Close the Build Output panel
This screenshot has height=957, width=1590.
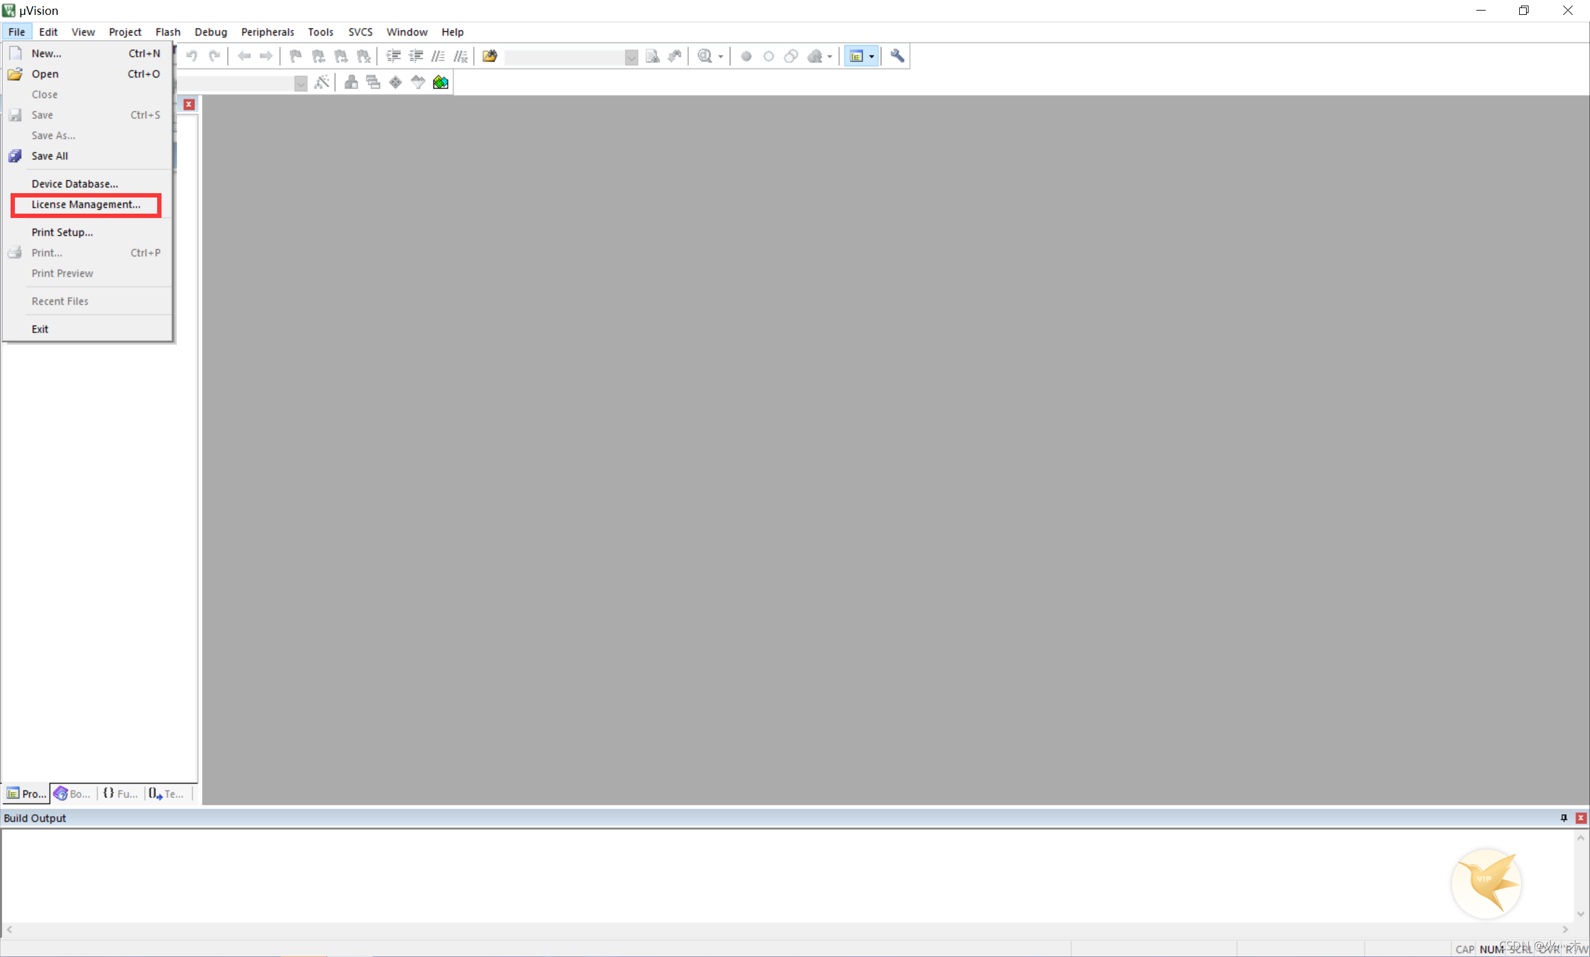[x=1580, y=818]
